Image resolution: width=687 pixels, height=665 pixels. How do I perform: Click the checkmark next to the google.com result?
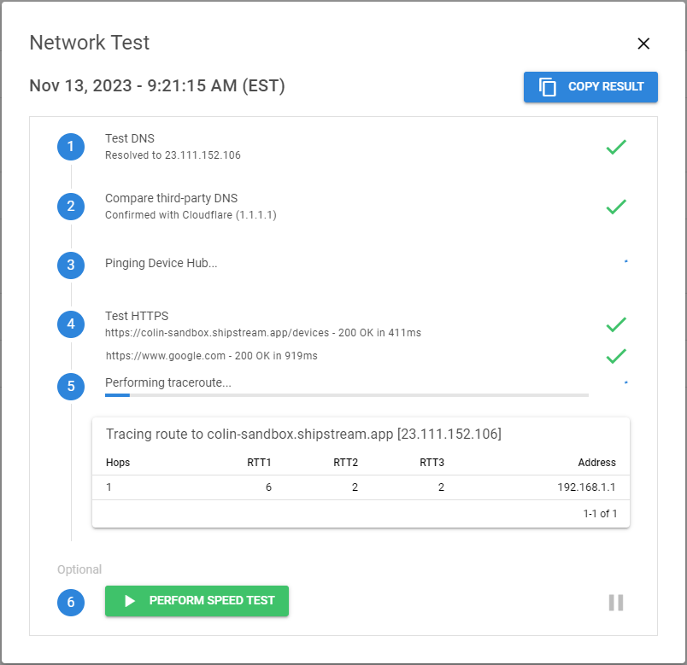pos(616,355)
